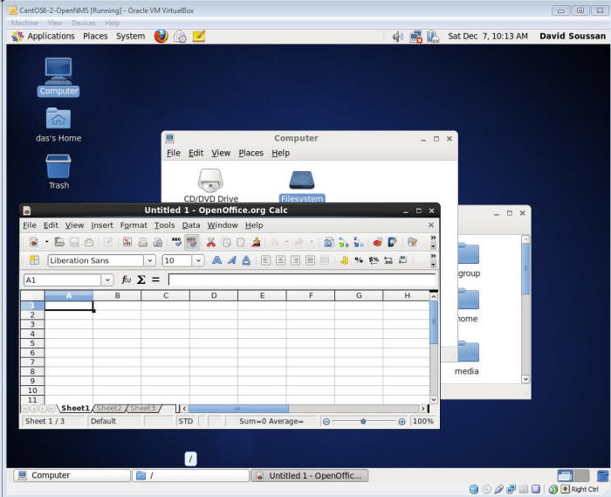Show the Draw Functions toolbar
611x497 pixels.
click(x=392, y=242)
